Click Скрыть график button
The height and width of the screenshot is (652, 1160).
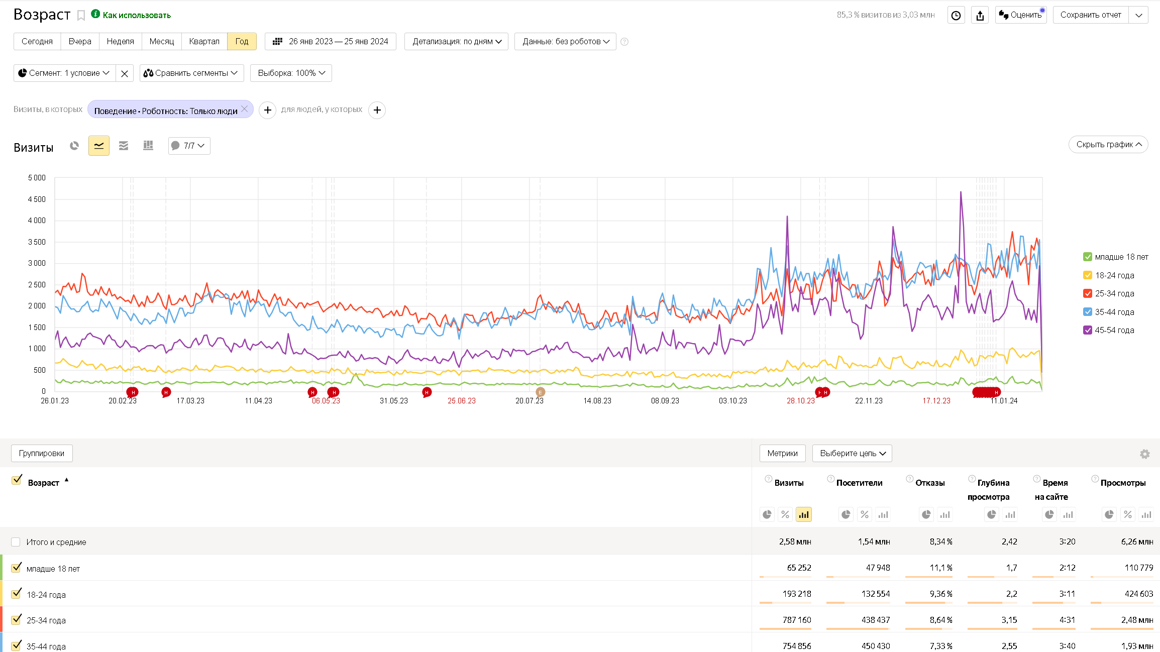coord(1108,145)
